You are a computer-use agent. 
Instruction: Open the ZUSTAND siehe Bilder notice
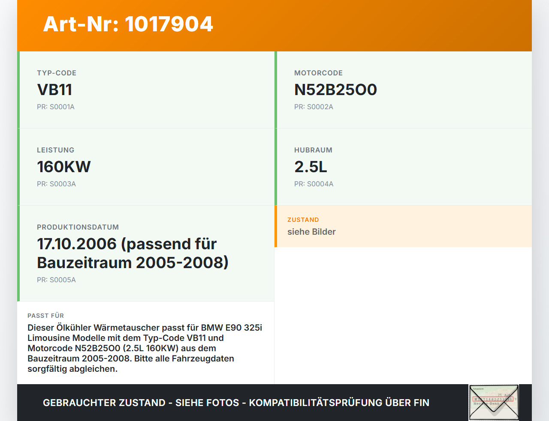pyautogui.click(x=403, y=227)
